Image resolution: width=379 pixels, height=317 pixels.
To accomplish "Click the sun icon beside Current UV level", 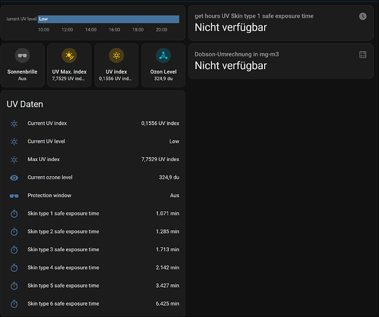I will (14, 142).
